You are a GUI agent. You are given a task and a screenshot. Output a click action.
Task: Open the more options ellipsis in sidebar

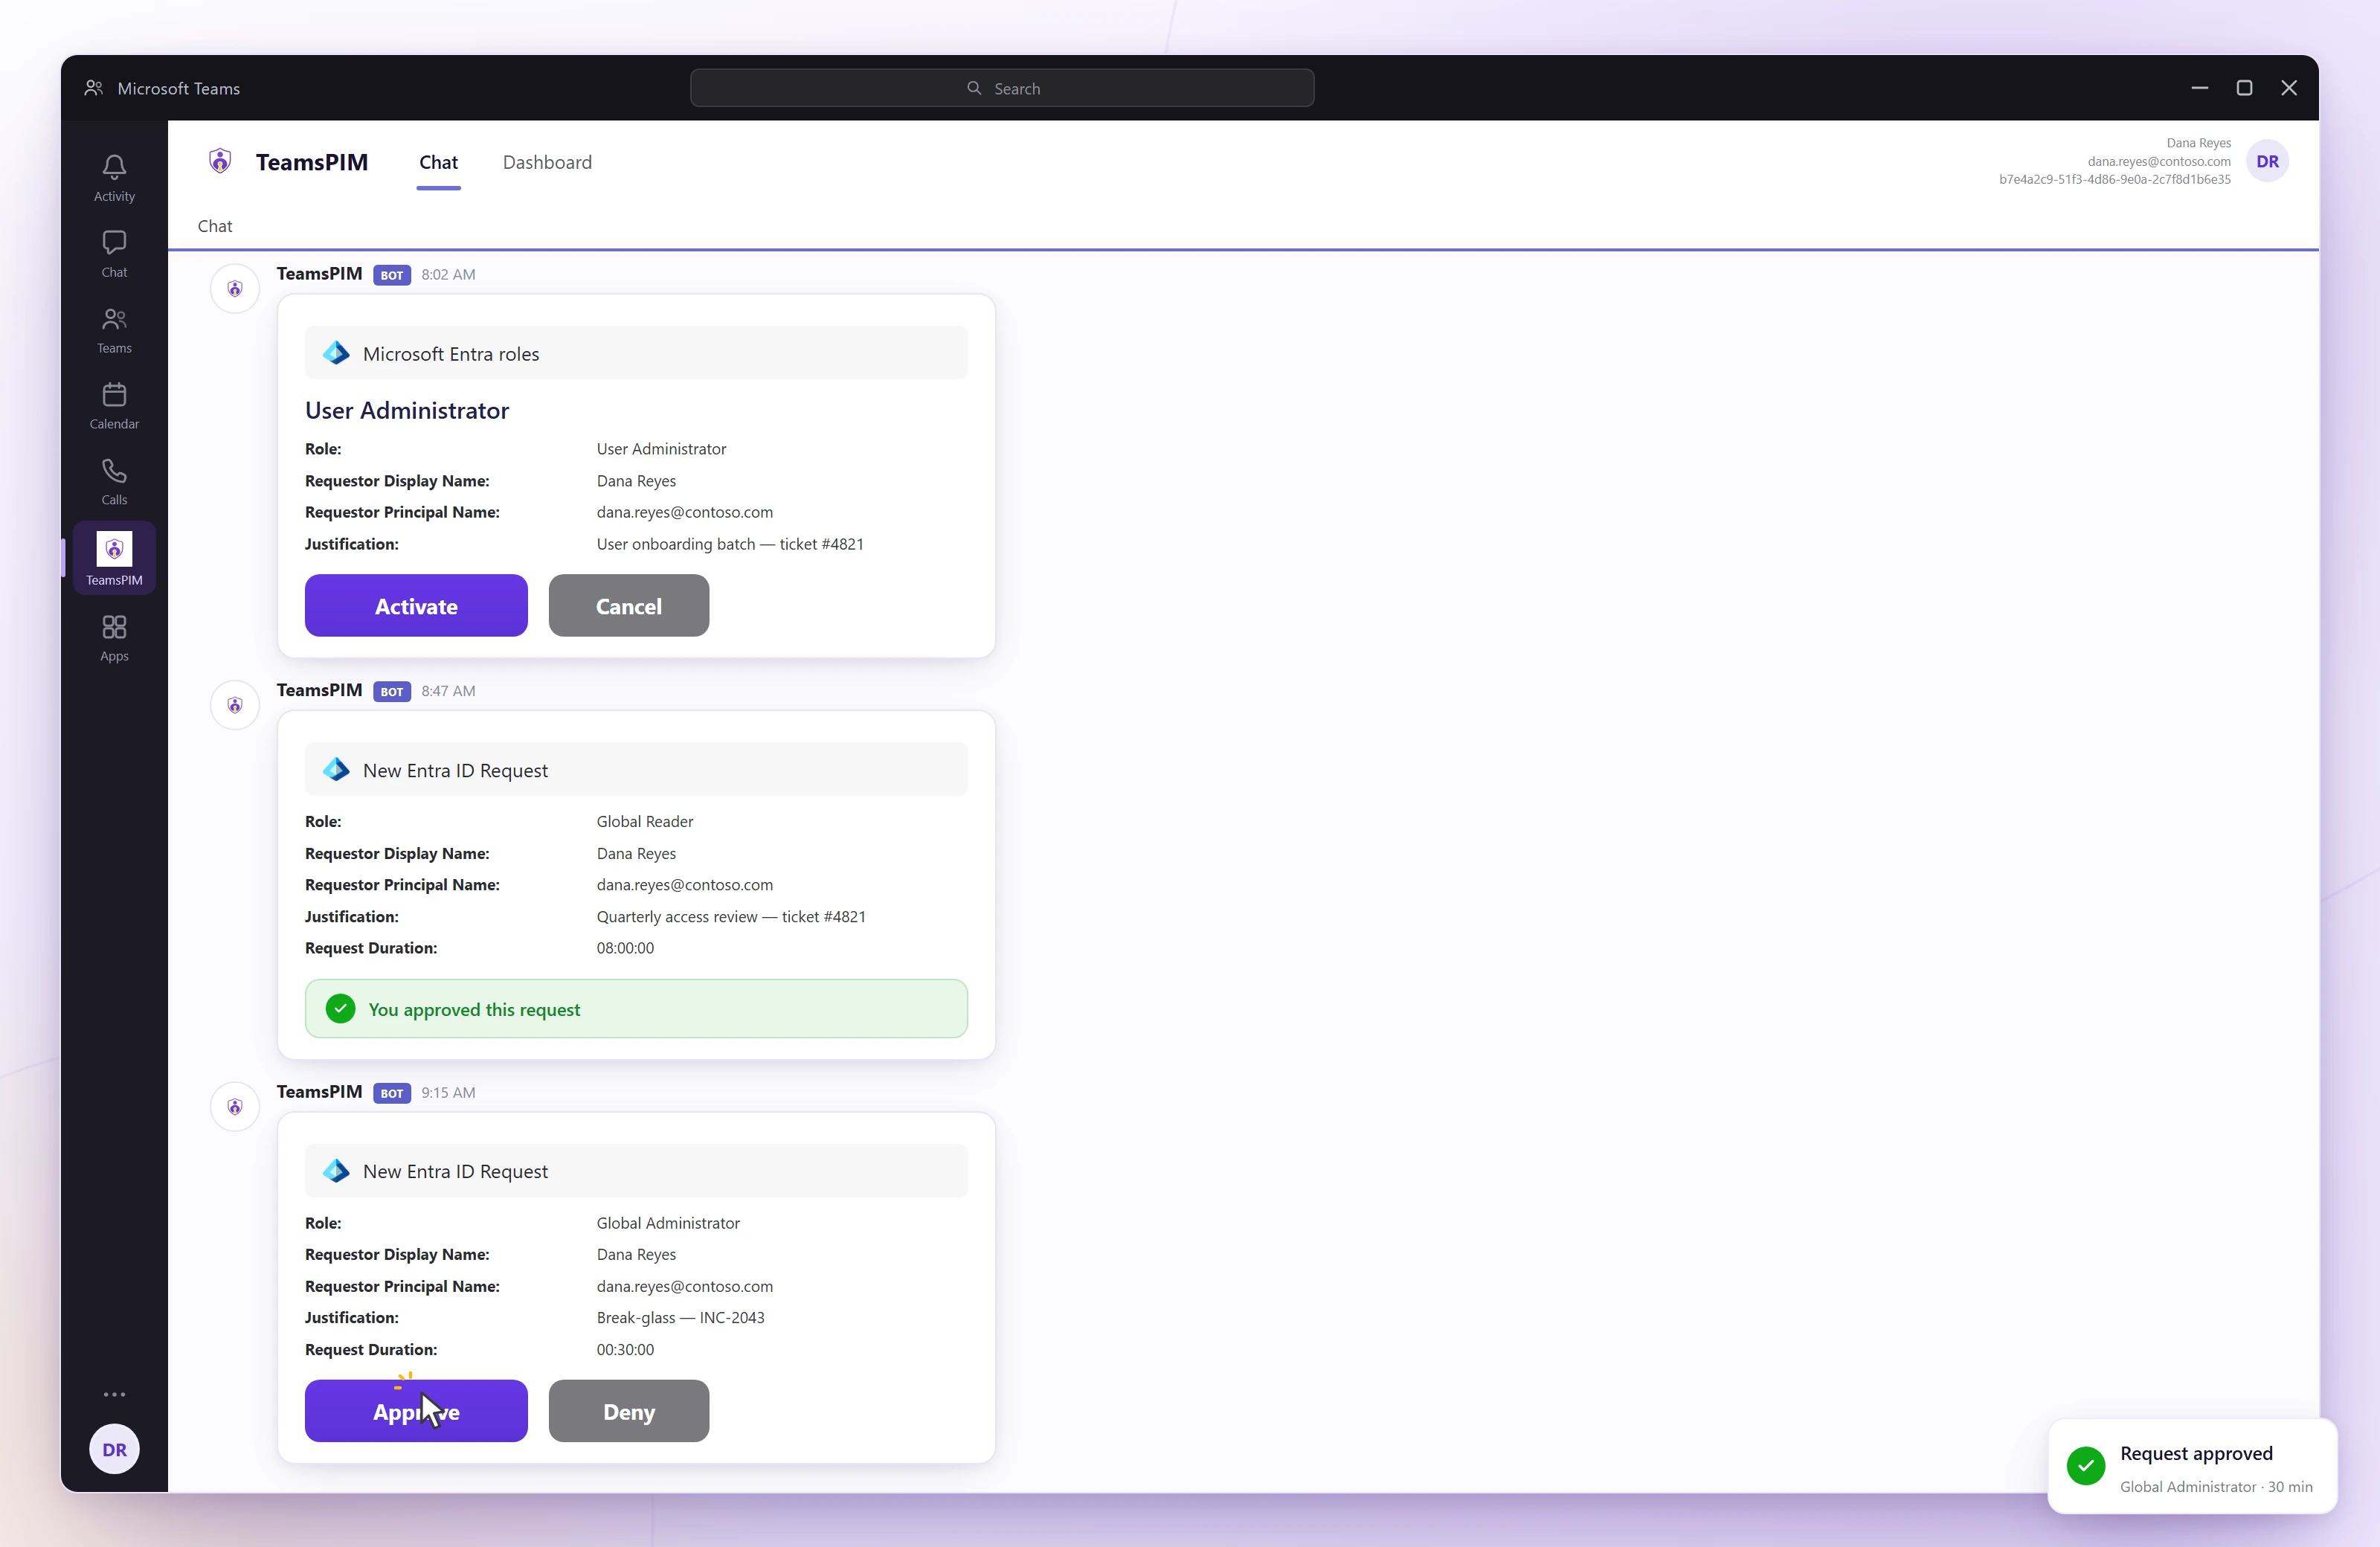(114, 1394)
